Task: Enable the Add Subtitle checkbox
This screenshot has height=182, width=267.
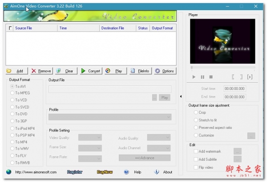Action: (205, 159)
